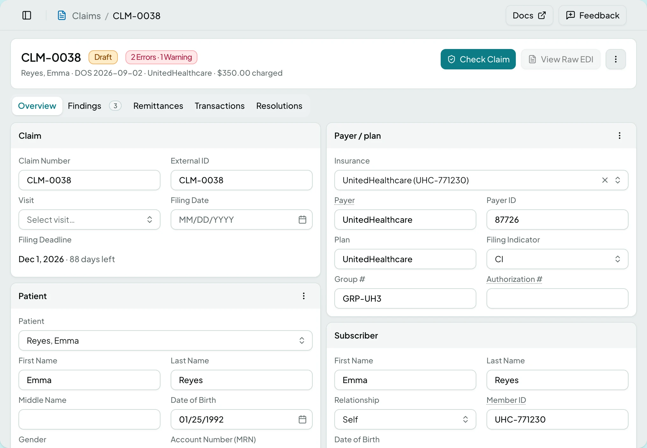Click the 2 Errors · 1 Warning badge
The width and height of the screenshot is (647, 448).
(x=161, y=57)
